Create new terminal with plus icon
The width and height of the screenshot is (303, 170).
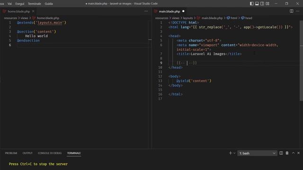pyautogui.click(x=231, y=153)
